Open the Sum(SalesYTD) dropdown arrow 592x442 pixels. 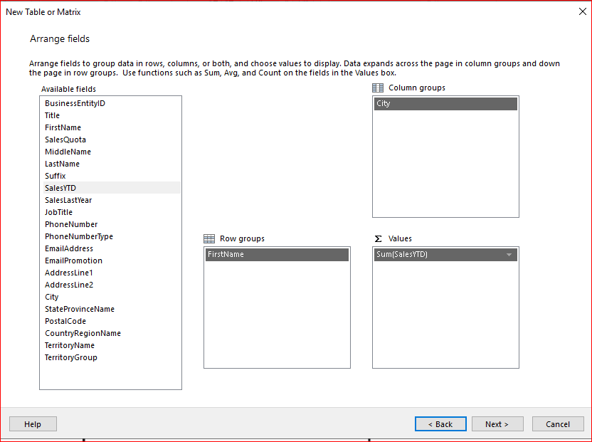(509, 255)
